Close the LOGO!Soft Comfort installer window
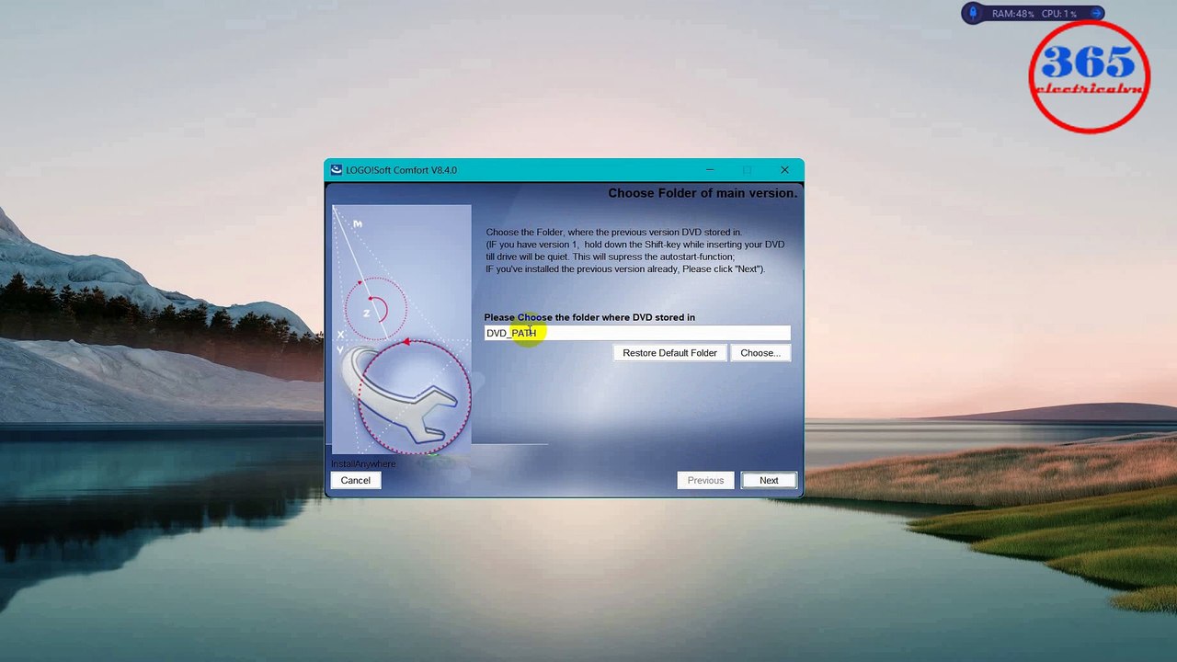The image size is (1177, 662). (784, 170)
